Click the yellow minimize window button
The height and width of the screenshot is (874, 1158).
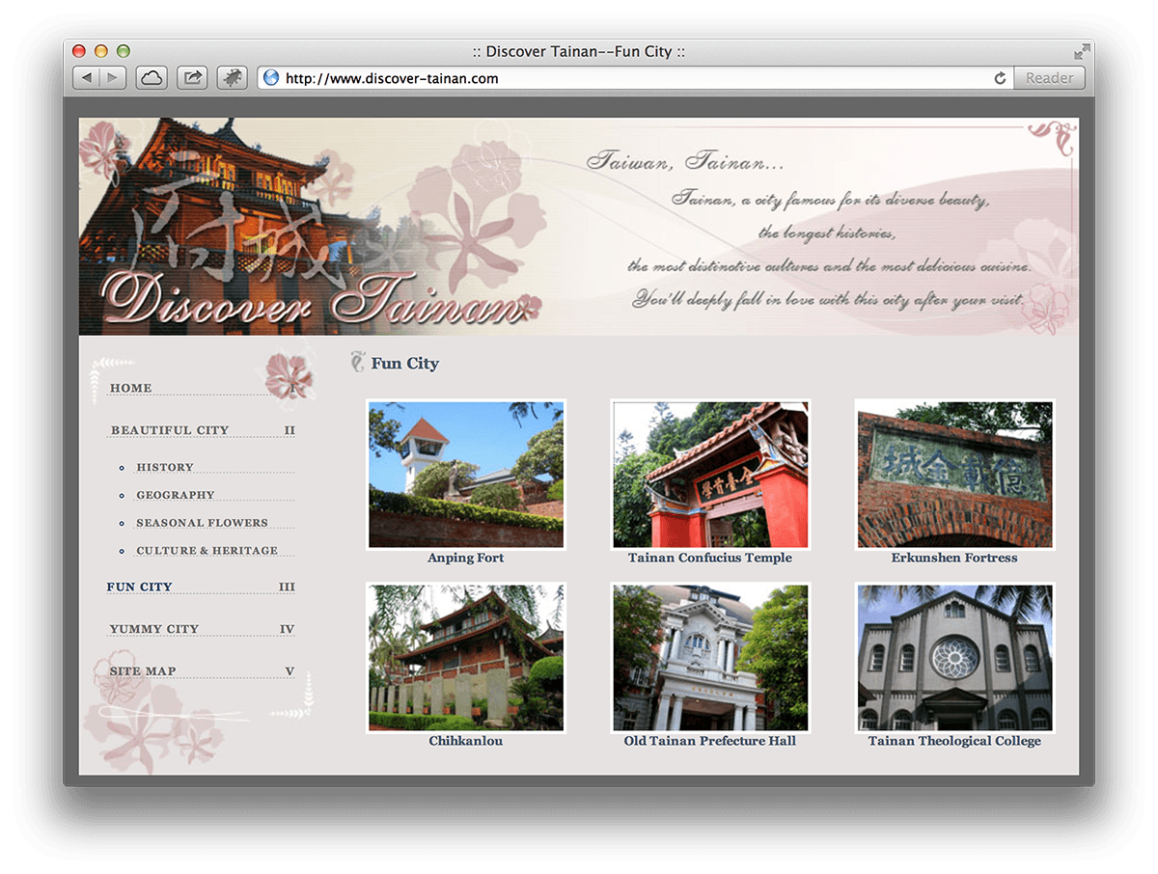(x=101, y=51)
